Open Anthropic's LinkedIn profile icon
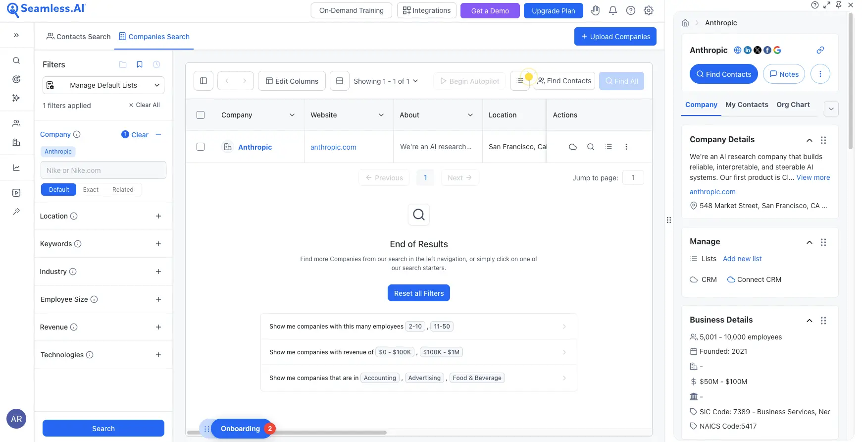The image size is (862, 442). [748, 50]
